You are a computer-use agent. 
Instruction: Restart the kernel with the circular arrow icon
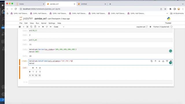(x=47, y=27)
